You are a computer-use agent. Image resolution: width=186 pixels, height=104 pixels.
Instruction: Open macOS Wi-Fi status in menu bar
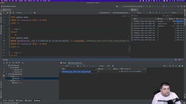click(x=170, y=1)
